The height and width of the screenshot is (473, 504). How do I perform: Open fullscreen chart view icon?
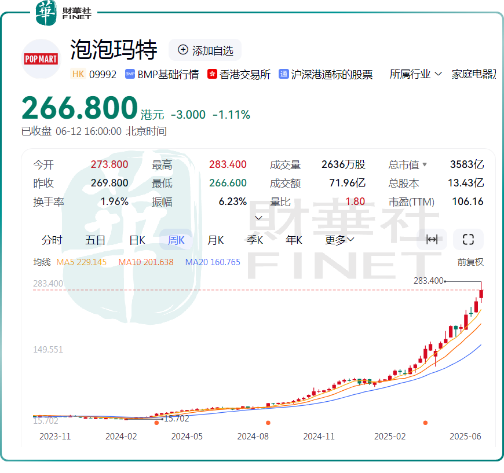[468, 239]
